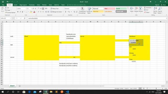Toggle Italic formatting

[x=20, y=12]
